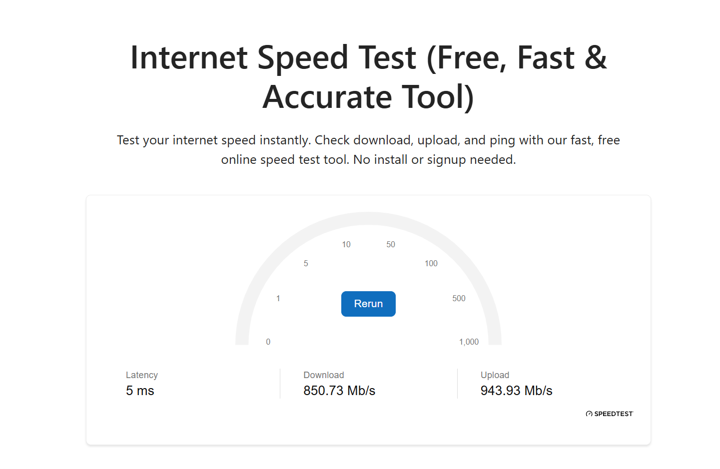This screenshot has height=469, width=720.
Task: Click the Upload label
Action: 495,375
